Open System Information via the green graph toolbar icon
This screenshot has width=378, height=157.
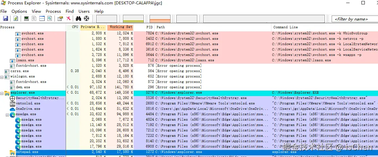26,19
